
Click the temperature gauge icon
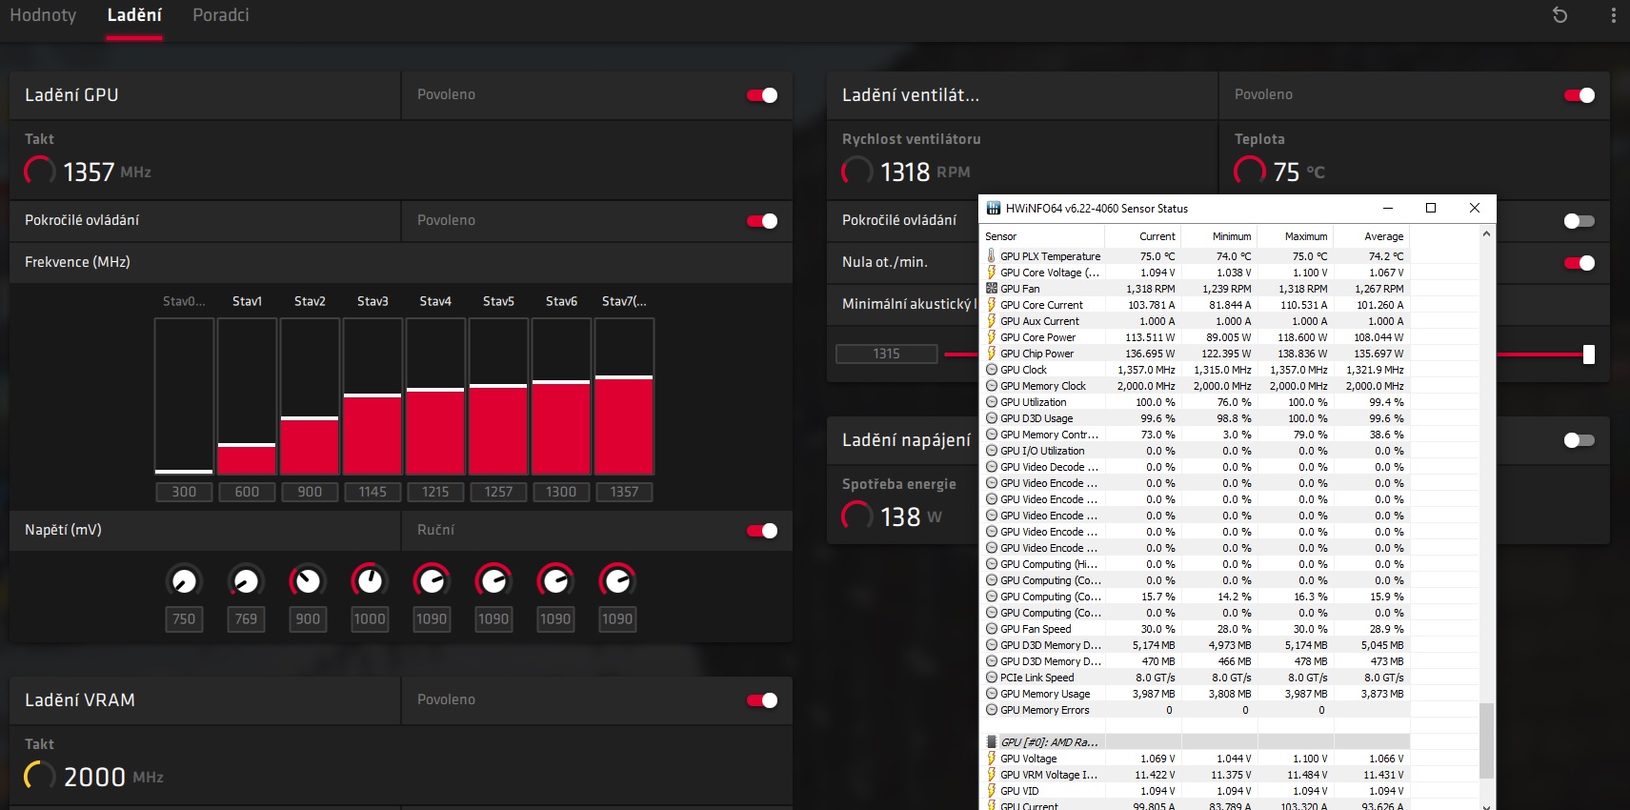tap(1249, 172)
